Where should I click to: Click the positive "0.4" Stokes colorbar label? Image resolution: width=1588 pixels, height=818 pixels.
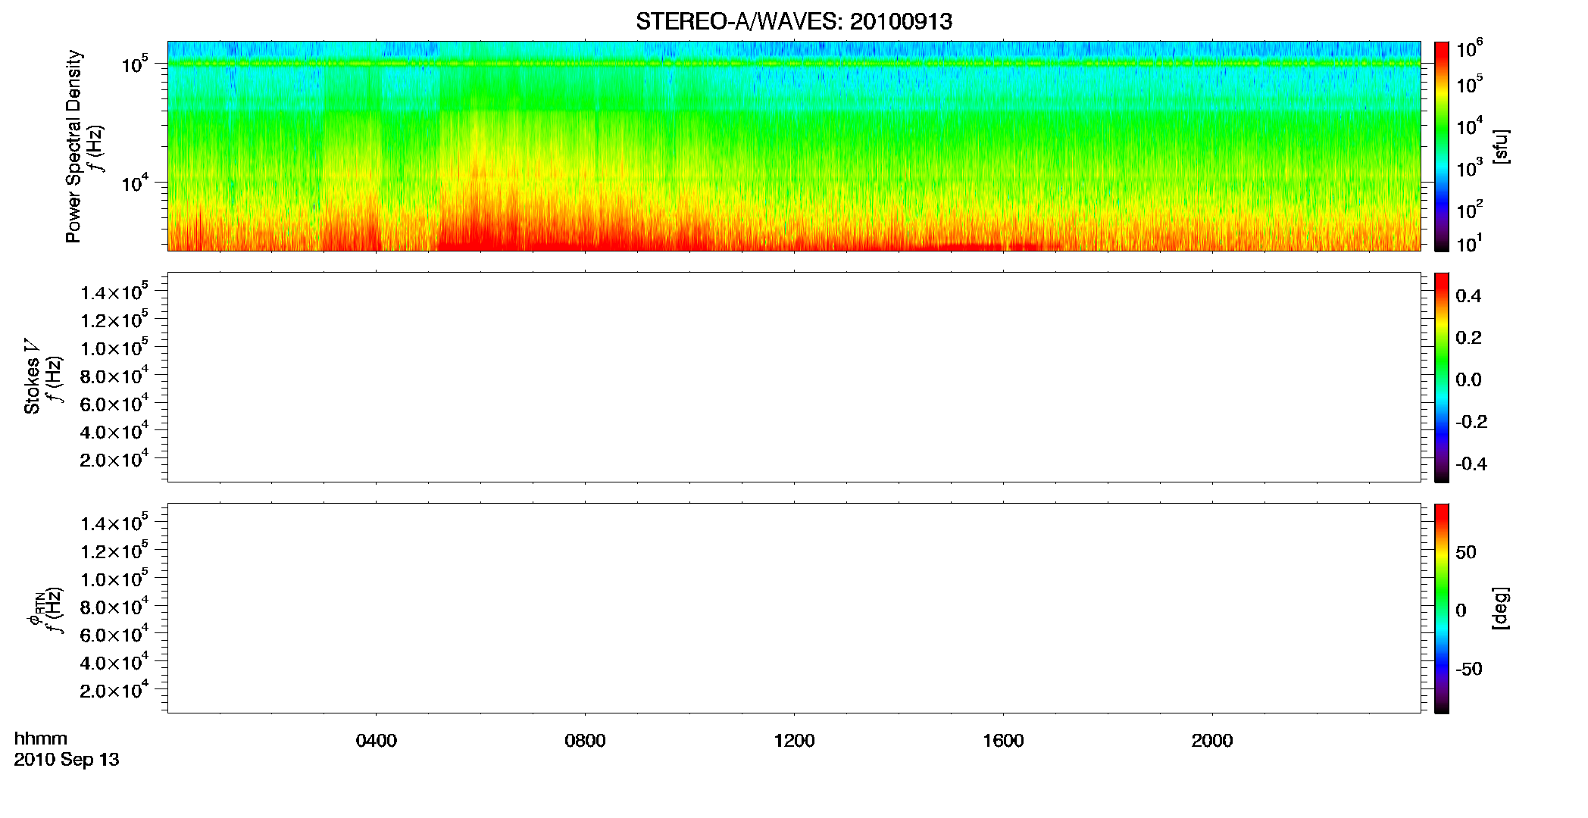[1468, 296]
